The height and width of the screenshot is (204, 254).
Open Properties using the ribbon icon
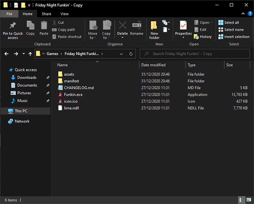pos(183,26)
